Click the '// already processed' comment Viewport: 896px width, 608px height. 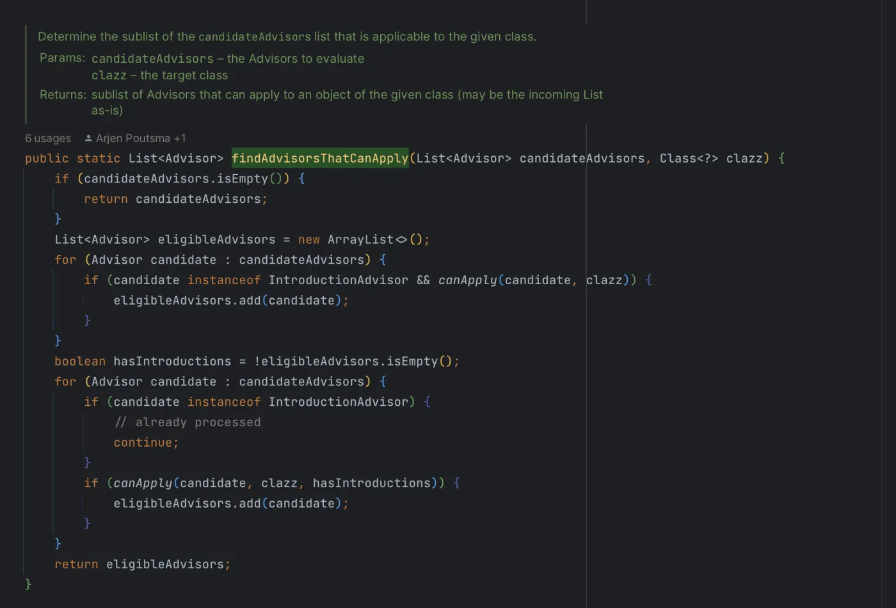[x=188, y=422]
